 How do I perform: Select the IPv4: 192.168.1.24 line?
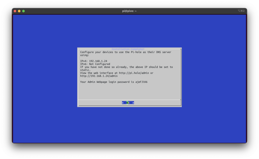click(x=94, y=61)
